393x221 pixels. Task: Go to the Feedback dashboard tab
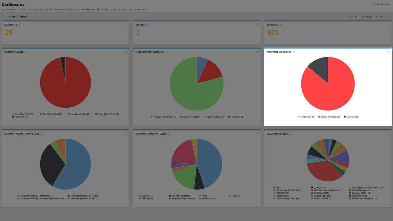(x=71, y=9)
